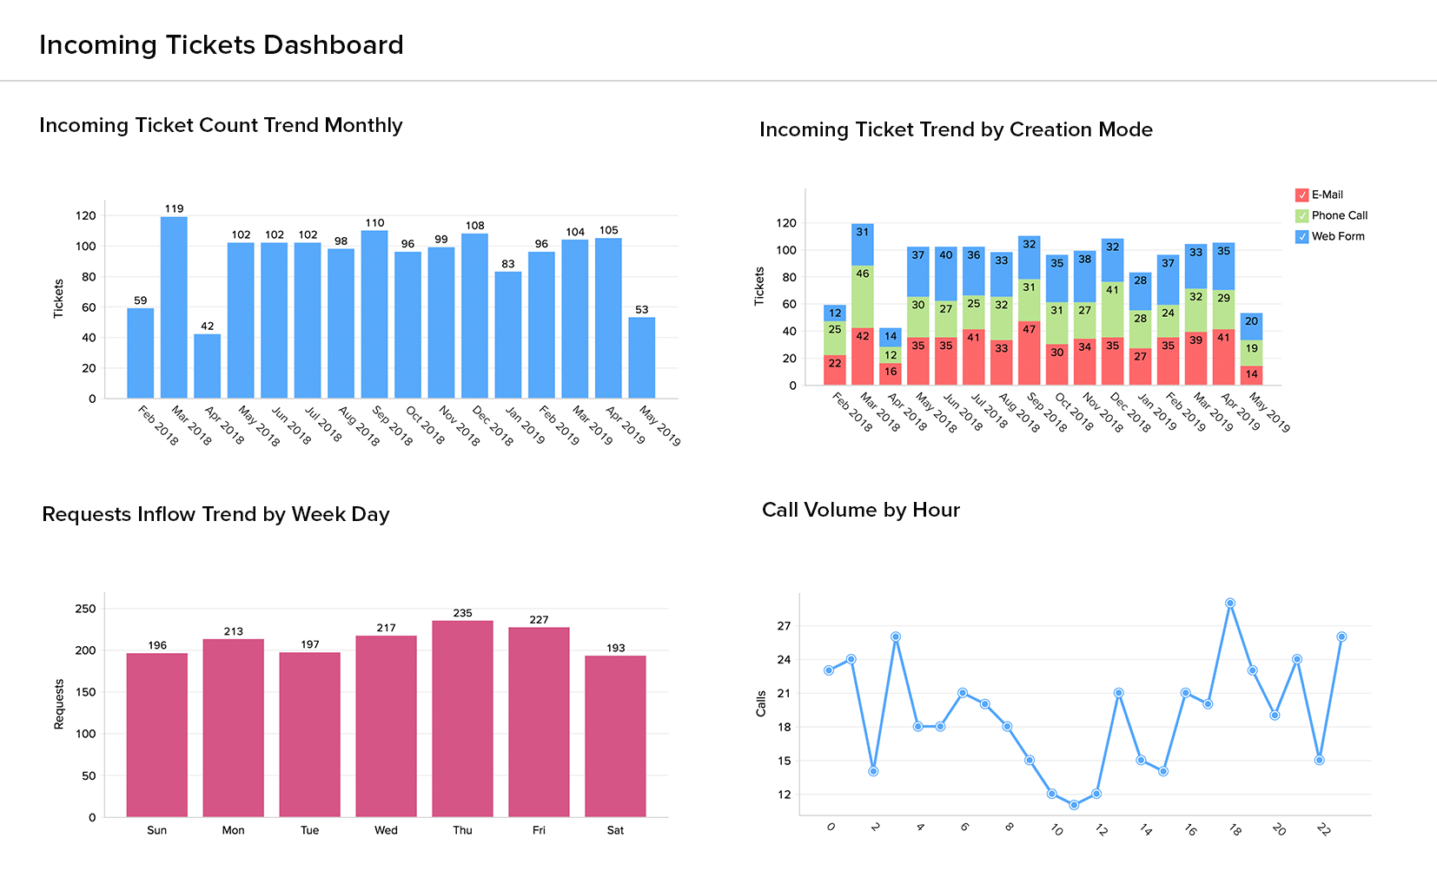Screen dimensions: 1437x884
Task: Select the green Dec 2018 segment labeled 41
Action: (1113, 310)
